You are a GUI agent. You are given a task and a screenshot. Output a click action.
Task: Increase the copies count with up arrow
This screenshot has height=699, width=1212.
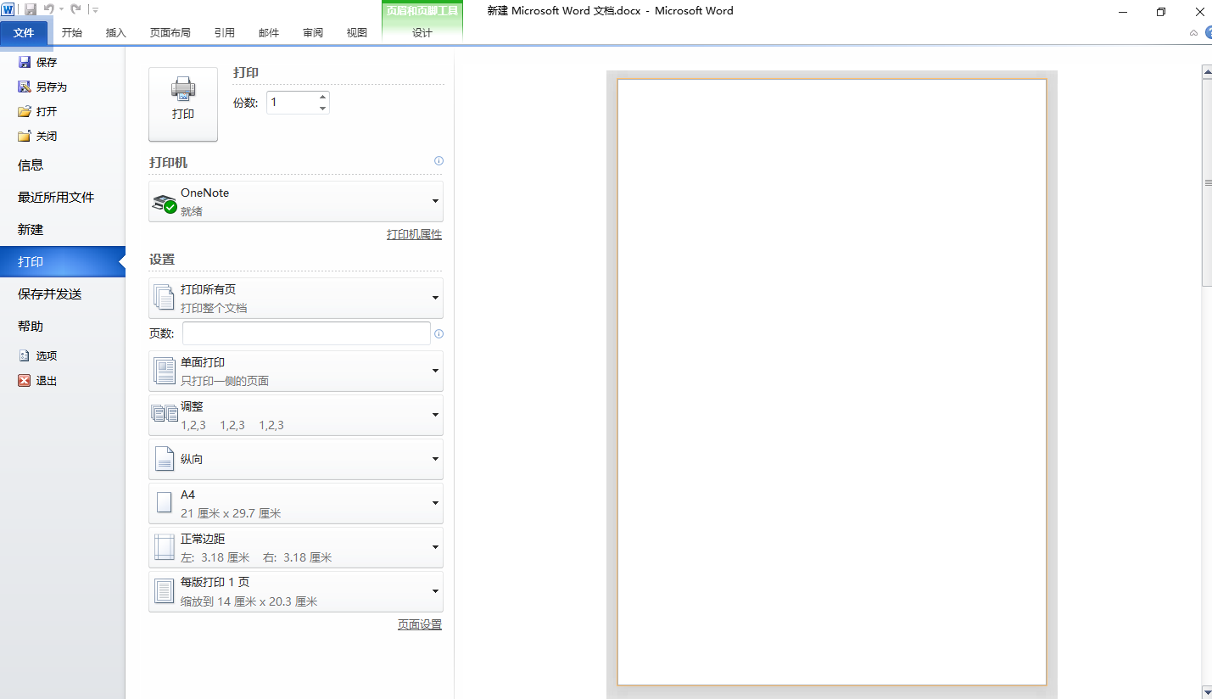coord(322,97)
